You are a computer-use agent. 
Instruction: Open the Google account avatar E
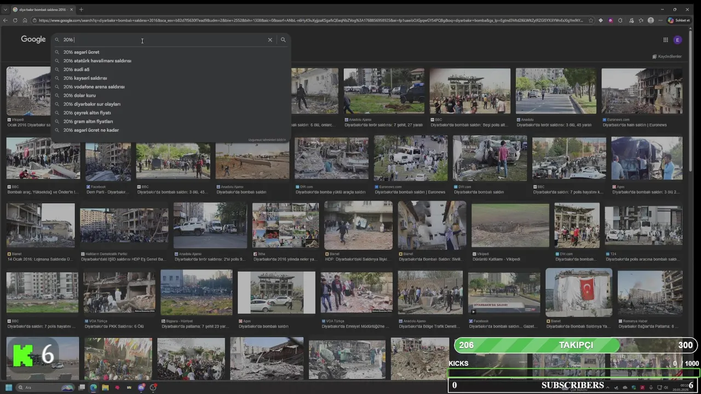(677, 39)
